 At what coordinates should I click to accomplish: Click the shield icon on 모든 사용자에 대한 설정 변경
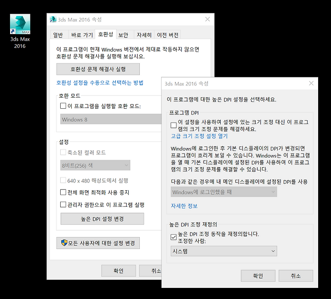64,243
